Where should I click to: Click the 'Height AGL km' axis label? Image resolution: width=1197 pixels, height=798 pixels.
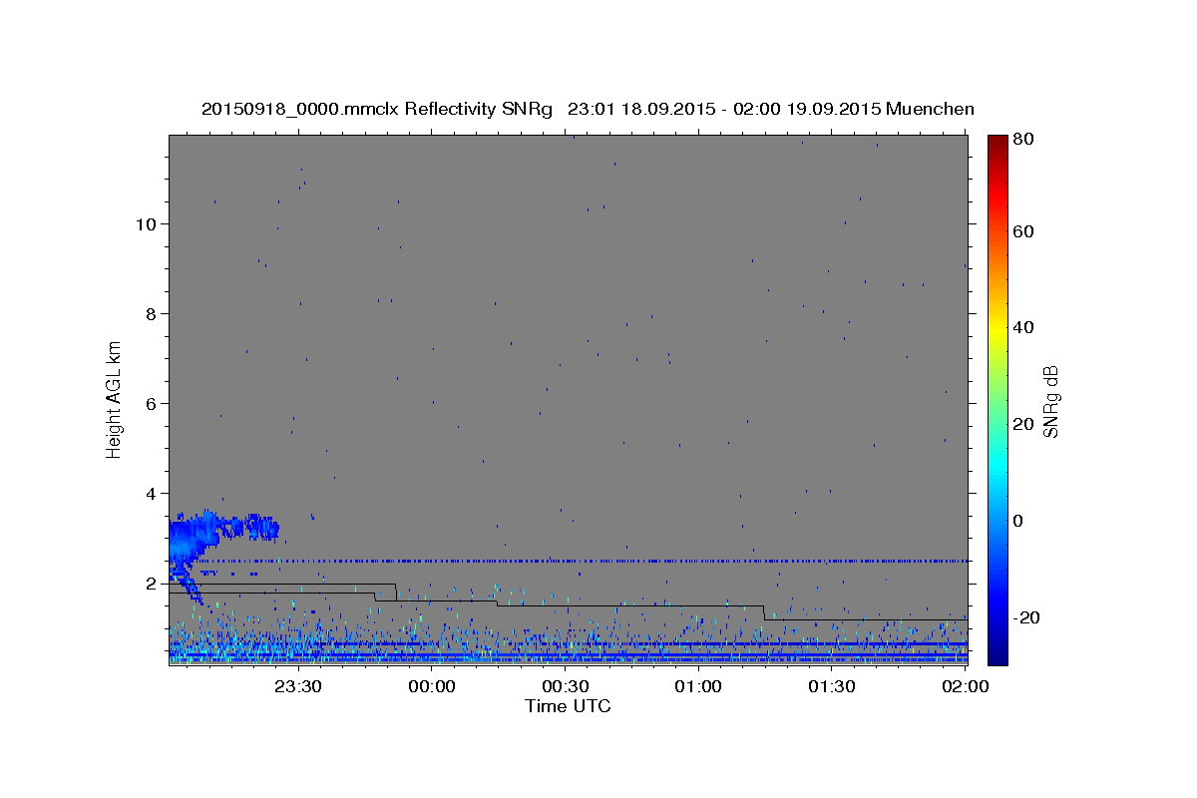(115, 399)
